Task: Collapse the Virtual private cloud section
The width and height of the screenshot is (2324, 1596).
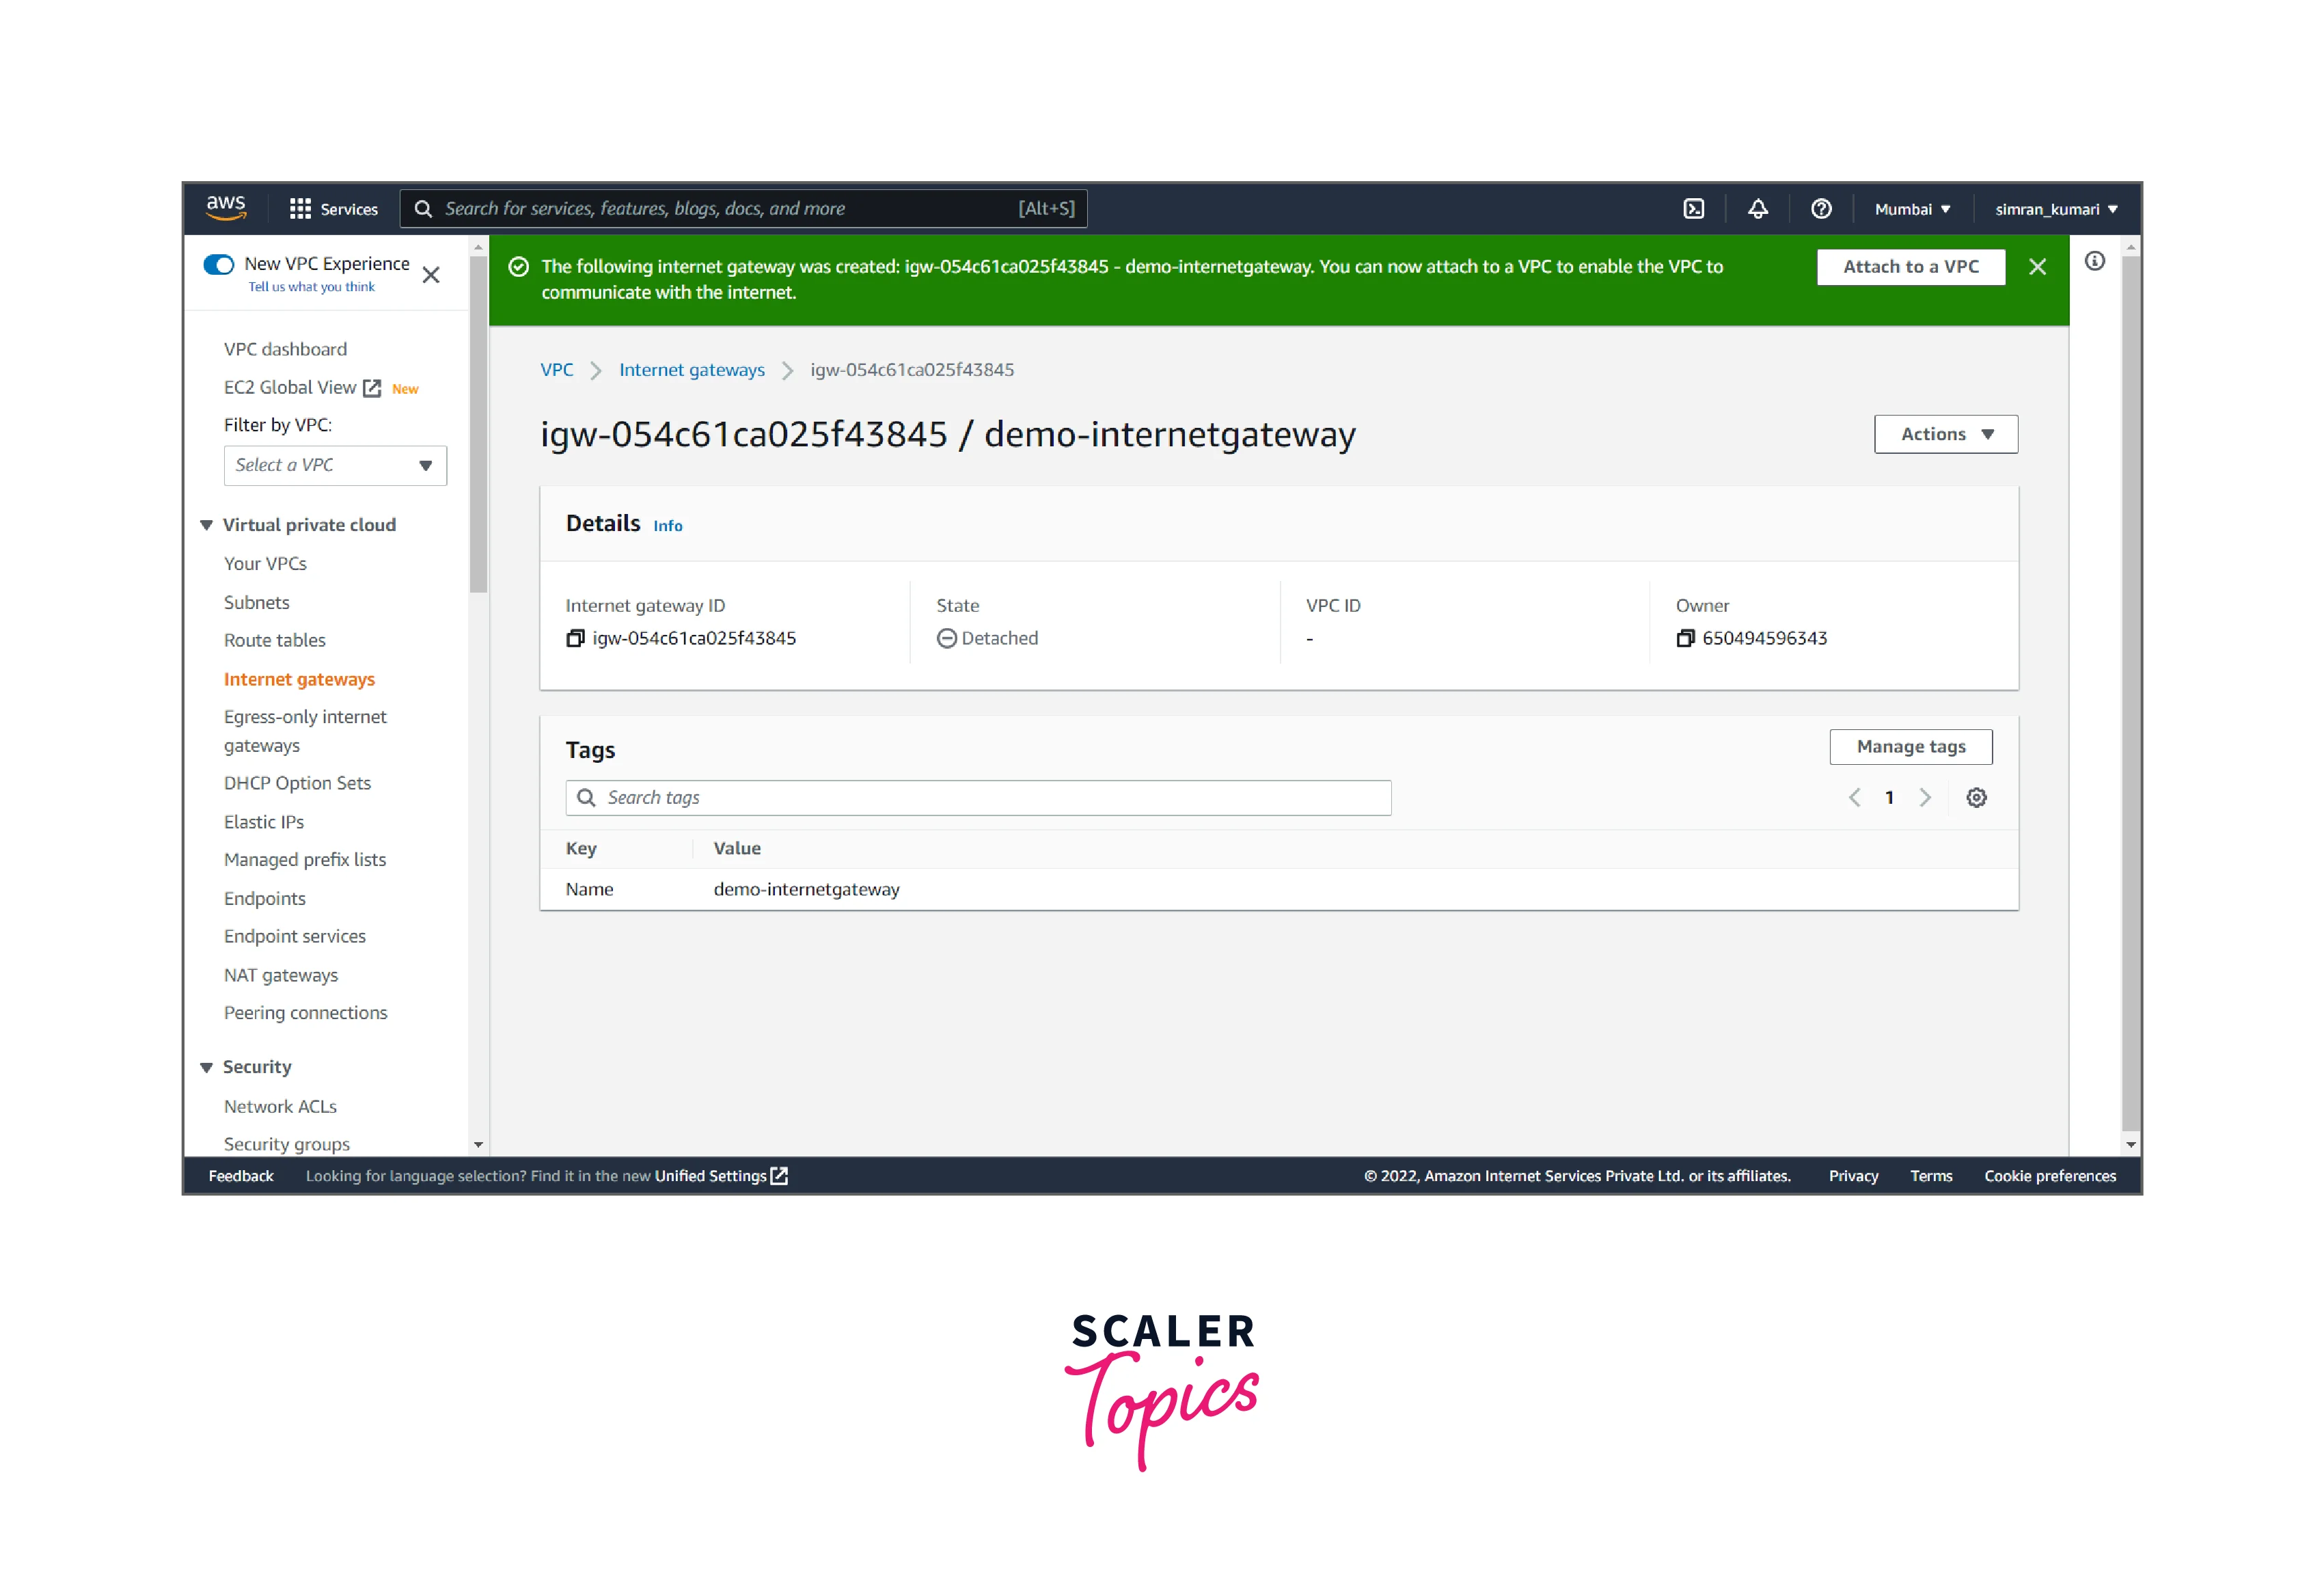Action: [x=207, y=525]
